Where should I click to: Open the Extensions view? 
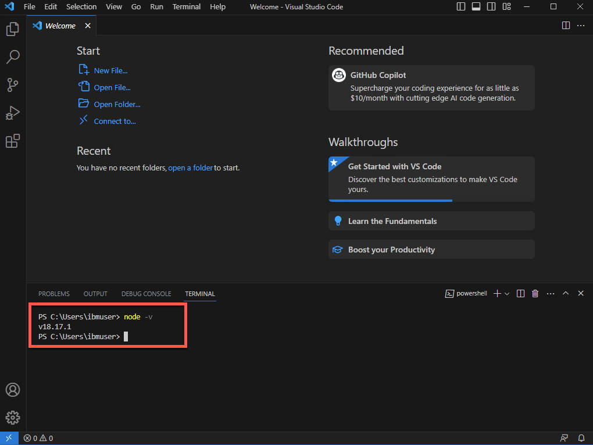pyautogui.click(x=13, y=141)
